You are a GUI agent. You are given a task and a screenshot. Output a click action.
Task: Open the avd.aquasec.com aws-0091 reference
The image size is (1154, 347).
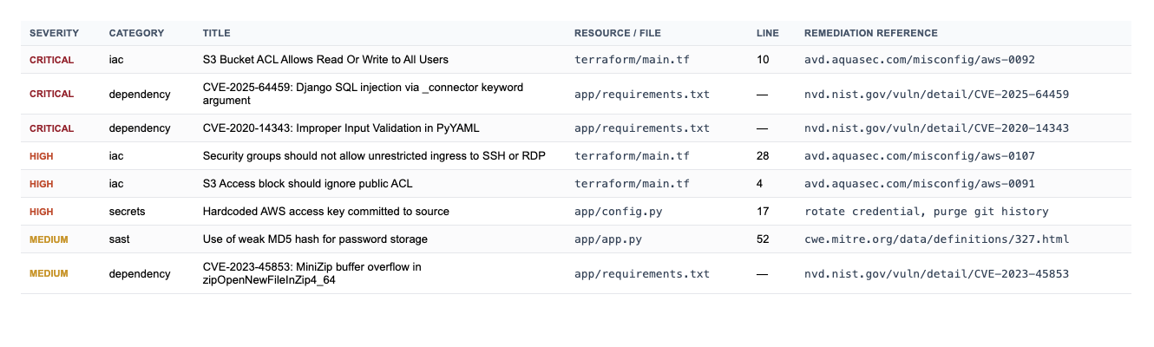920,184
